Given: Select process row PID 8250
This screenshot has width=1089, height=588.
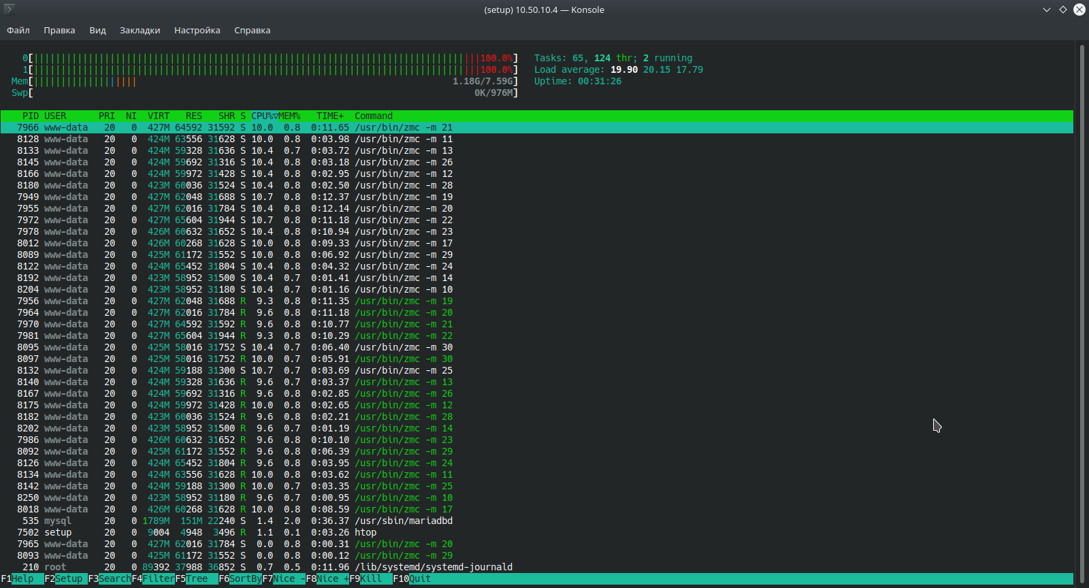Looking at the screenshot, I should (537, 497).
